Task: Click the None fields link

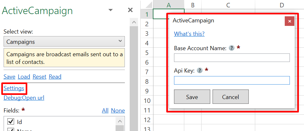Action: click(x=118, y=111)
